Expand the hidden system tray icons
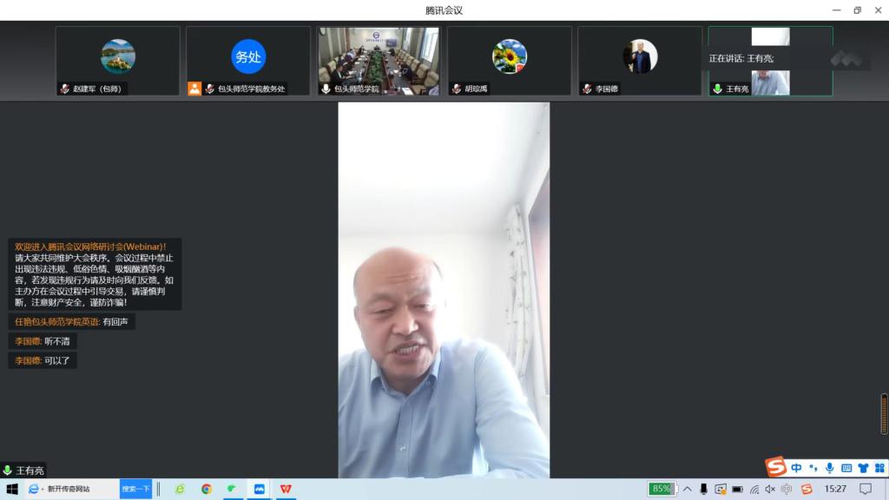889x500 pixels. point(688,489)
